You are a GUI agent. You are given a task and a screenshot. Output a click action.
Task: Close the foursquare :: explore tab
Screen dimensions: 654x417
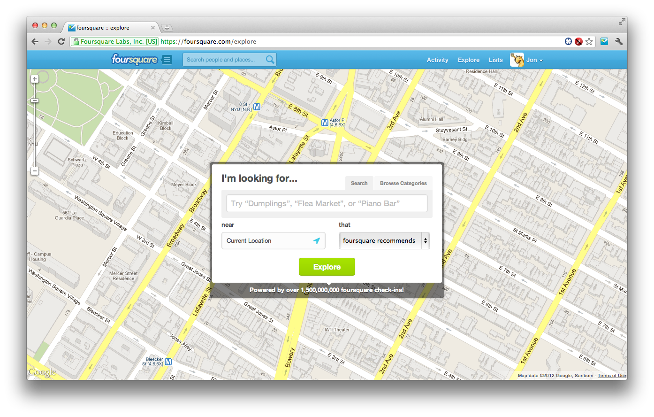click(153, 28)
